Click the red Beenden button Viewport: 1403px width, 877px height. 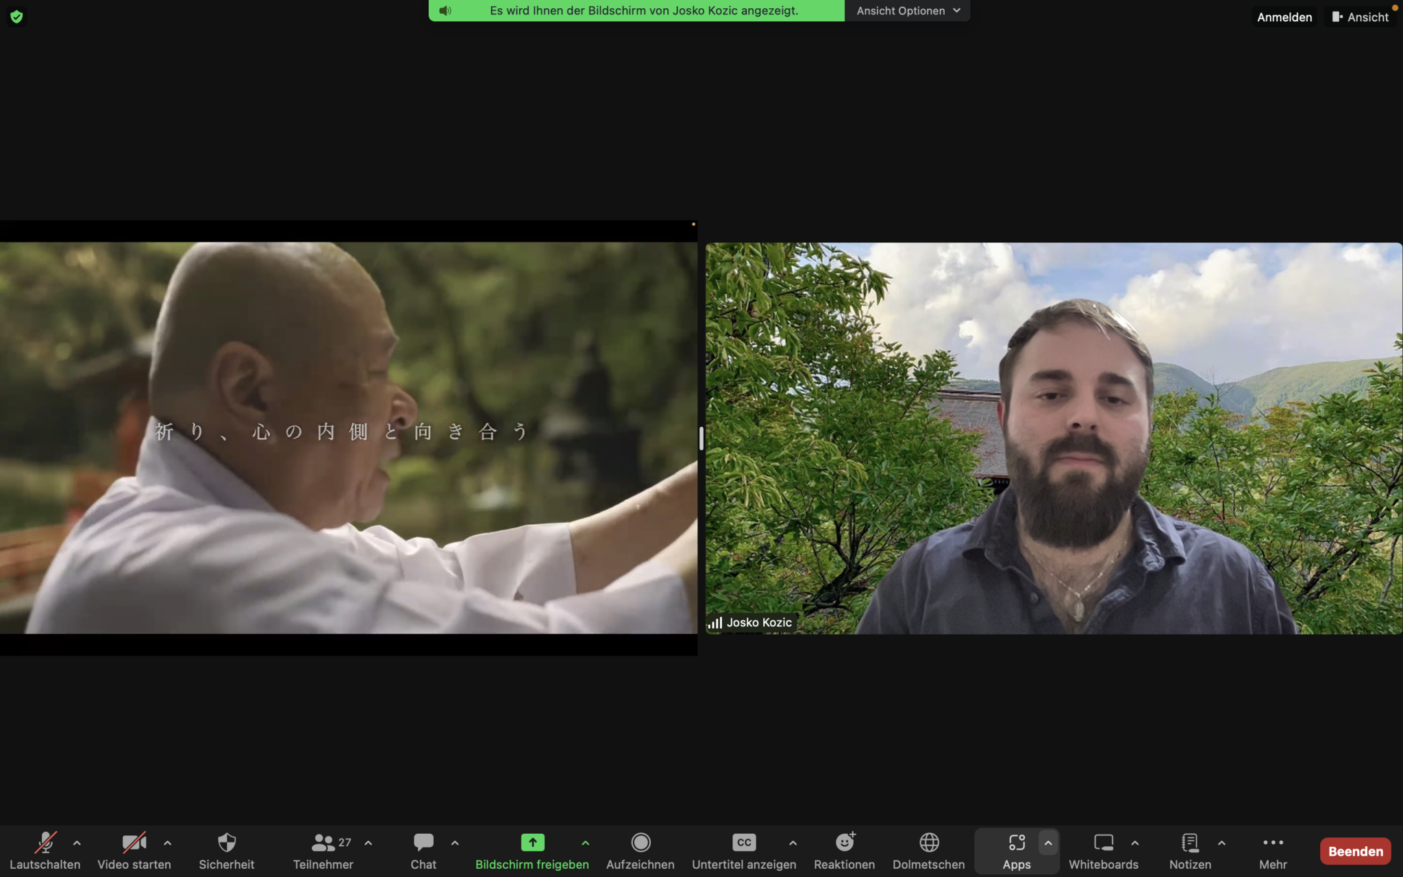[1355, 851]
